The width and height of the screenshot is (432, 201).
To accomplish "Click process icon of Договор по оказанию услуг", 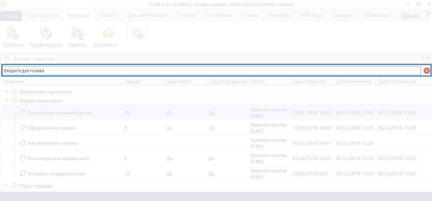I will pyautogui.click(x=23, y=112).
